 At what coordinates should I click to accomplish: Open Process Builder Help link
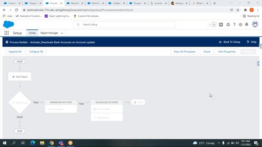251,42
